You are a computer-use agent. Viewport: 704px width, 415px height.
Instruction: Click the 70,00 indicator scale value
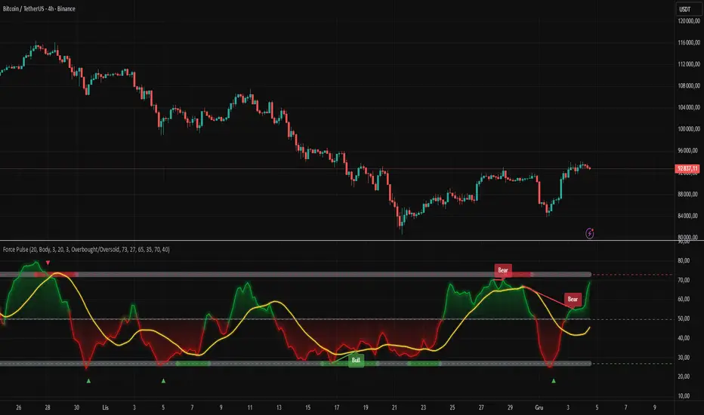(684, 280)
